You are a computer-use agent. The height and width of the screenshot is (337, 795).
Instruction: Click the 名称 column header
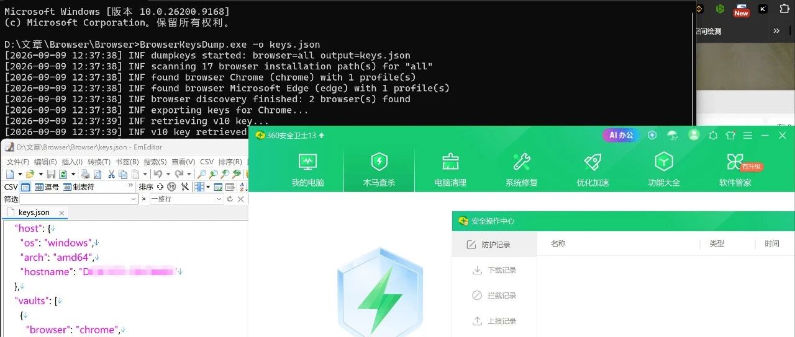[x=558, y=243]
